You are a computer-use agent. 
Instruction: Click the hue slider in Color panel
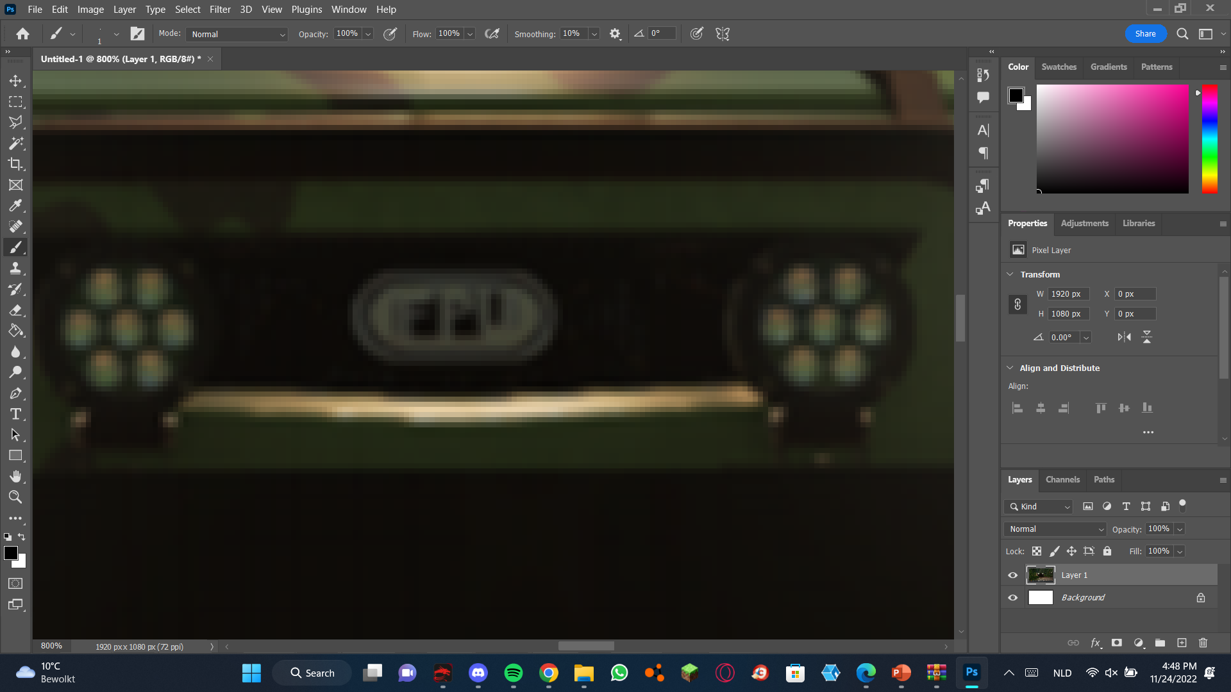[1210, 138]
